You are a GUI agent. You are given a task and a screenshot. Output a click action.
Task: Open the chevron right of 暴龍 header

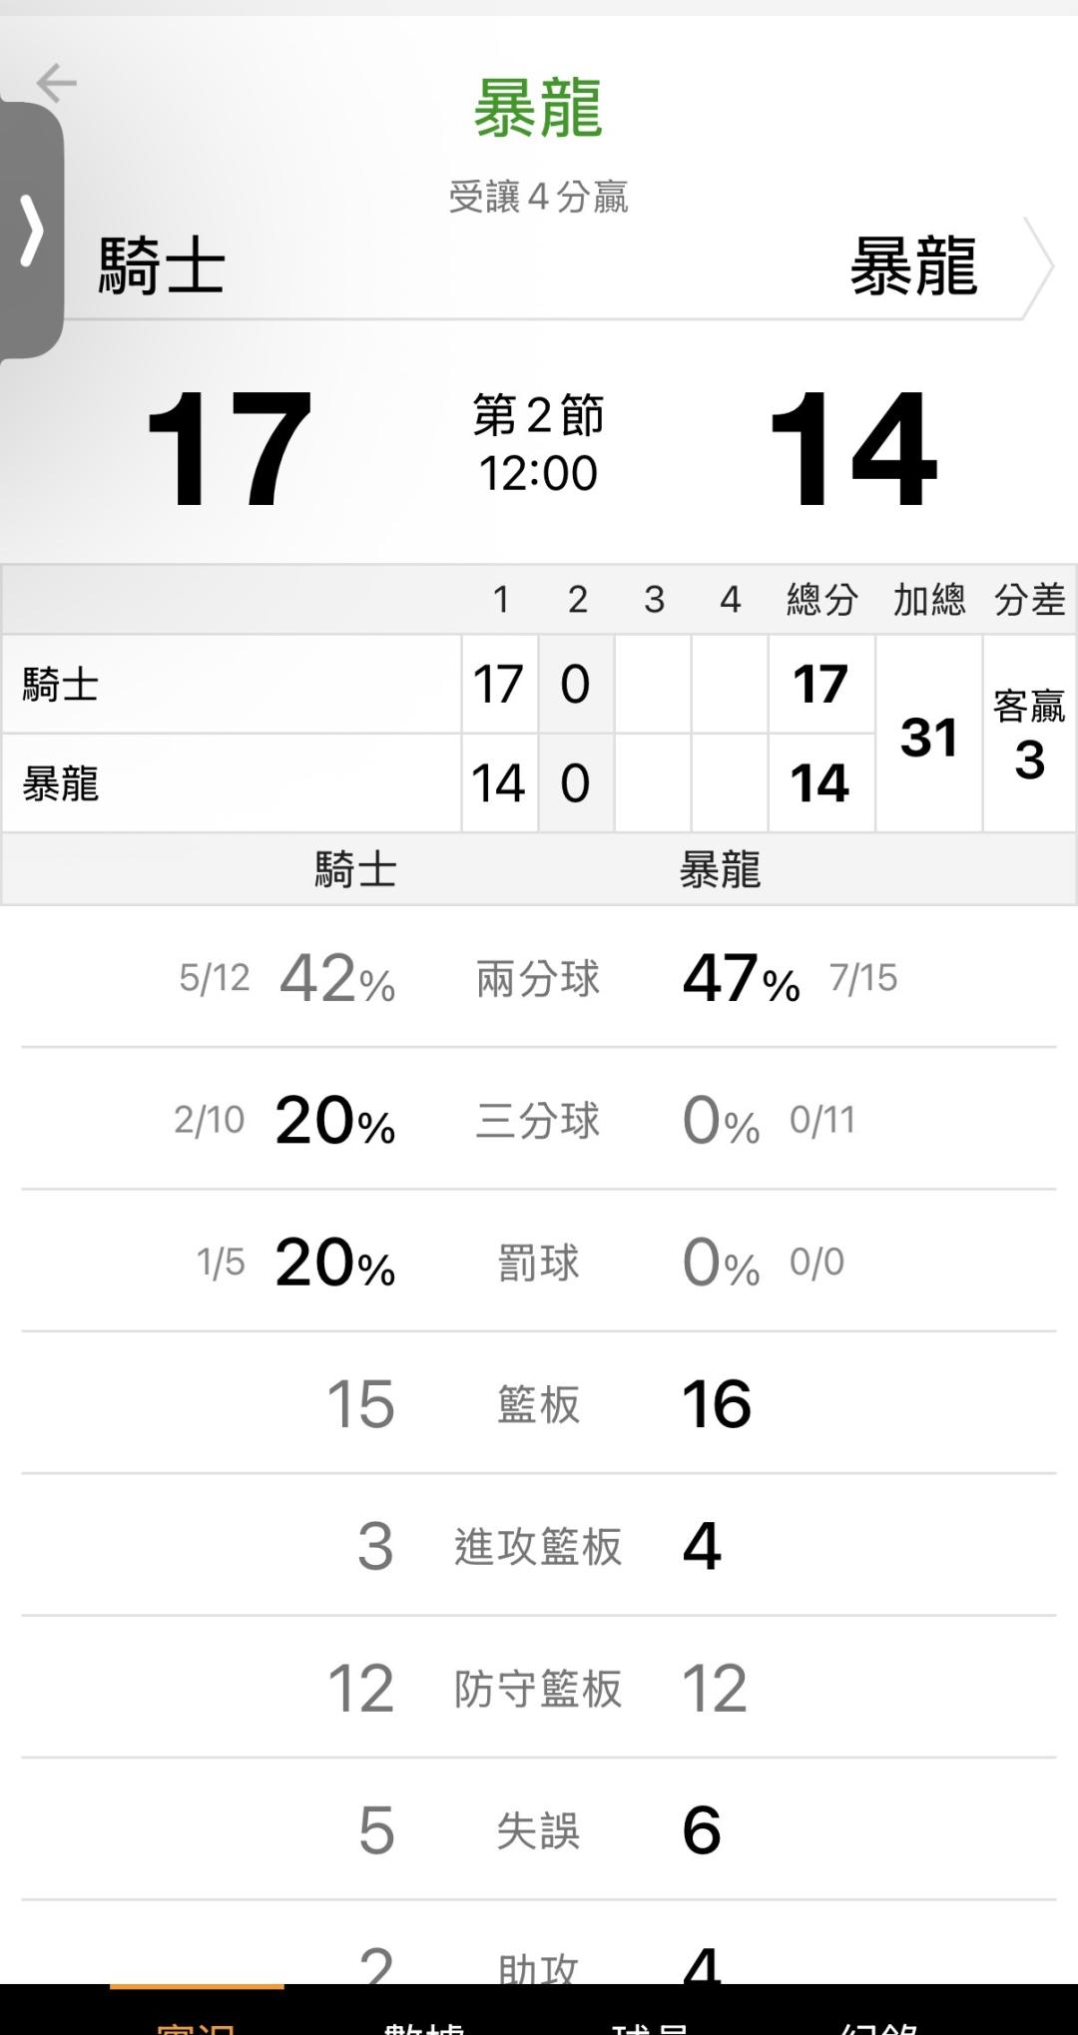pyautogui.click(x=1038, y=266)
